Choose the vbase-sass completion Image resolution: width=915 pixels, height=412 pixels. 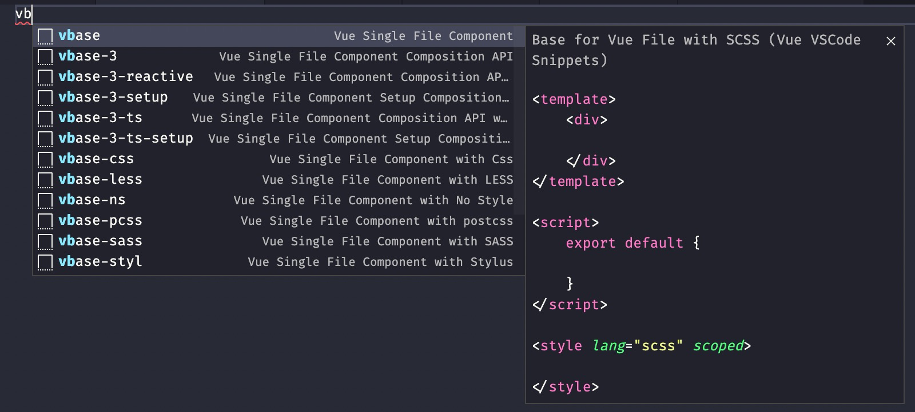pos(279,241)
